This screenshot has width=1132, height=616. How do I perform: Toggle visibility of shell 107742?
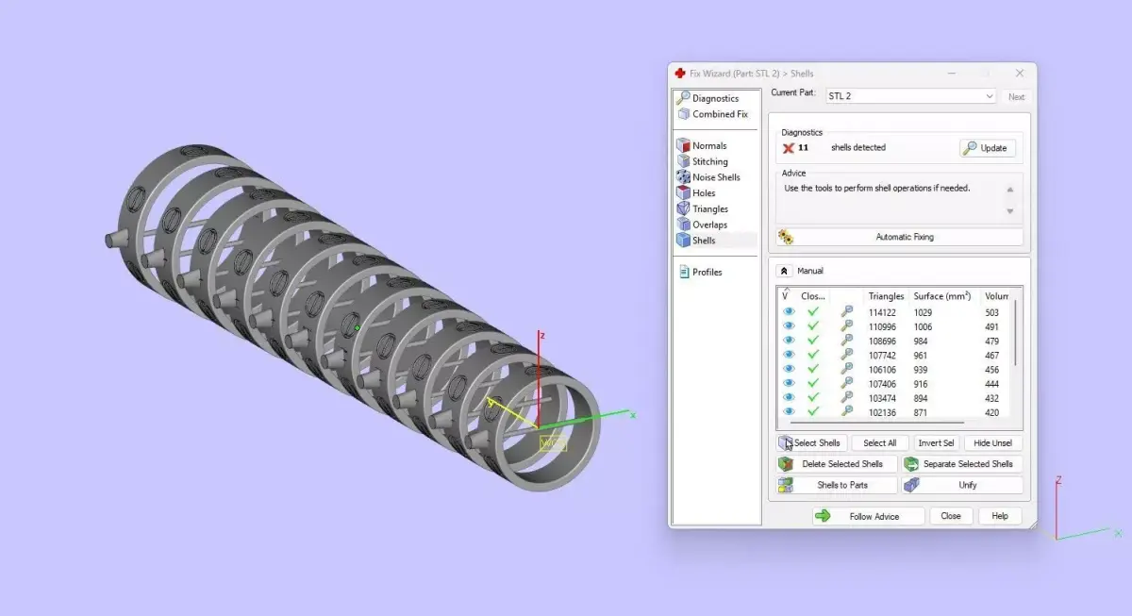pos(789,355)
